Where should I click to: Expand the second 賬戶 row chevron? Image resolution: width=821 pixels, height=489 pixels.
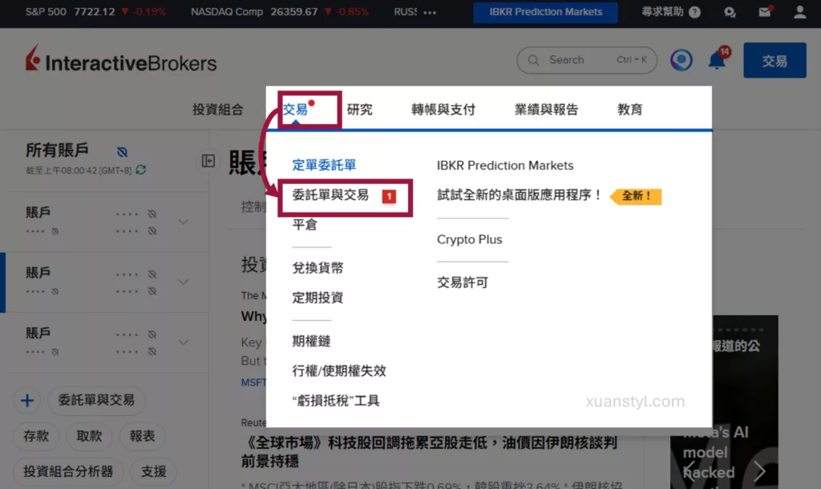click(x=184, y=282)
